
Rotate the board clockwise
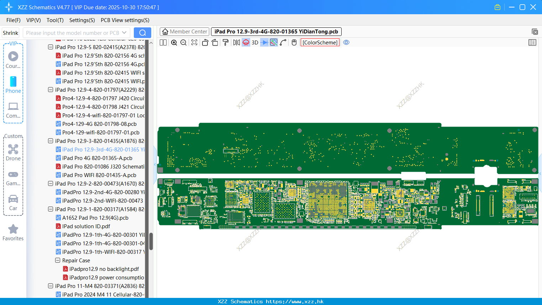pyautogui.click(x=215, y=42)
